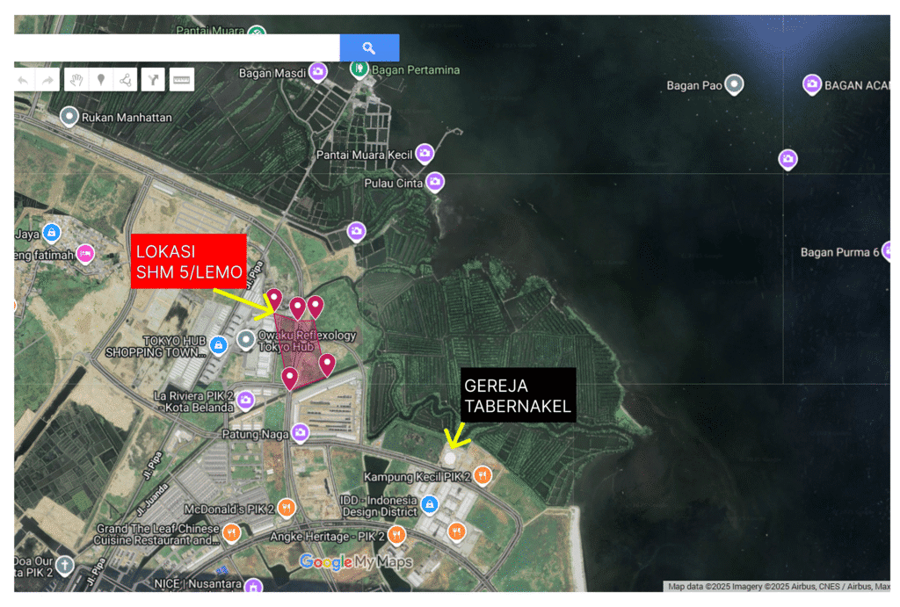Click the Pantai Muara Kecil camera marker
This screenshot has width=900, height=607.
click(425, 154)
